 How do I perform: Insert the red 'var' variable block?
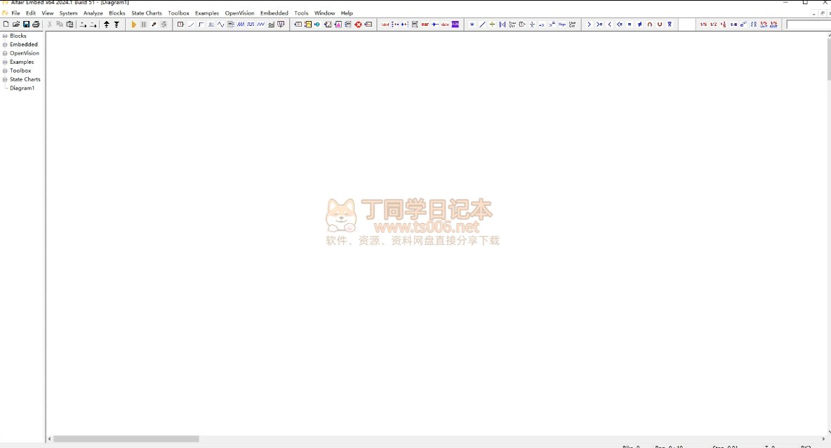click(x=425, y=25)
